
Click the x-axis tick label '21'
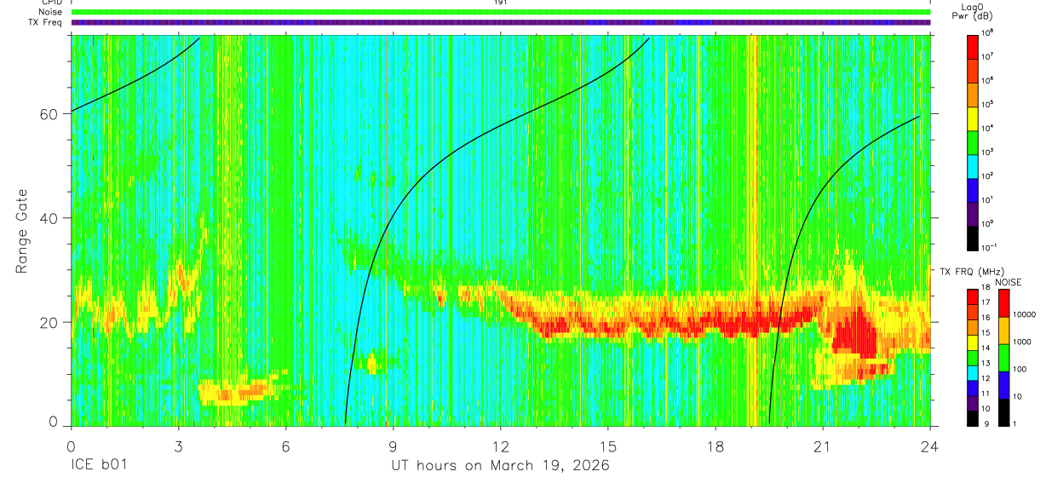(822, 446)
